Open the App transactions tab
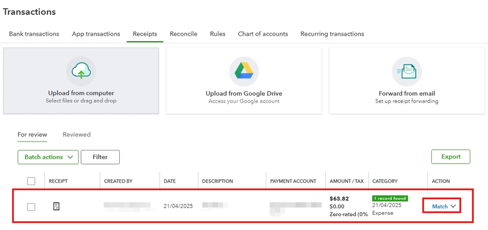 click(x=96, y=34)
